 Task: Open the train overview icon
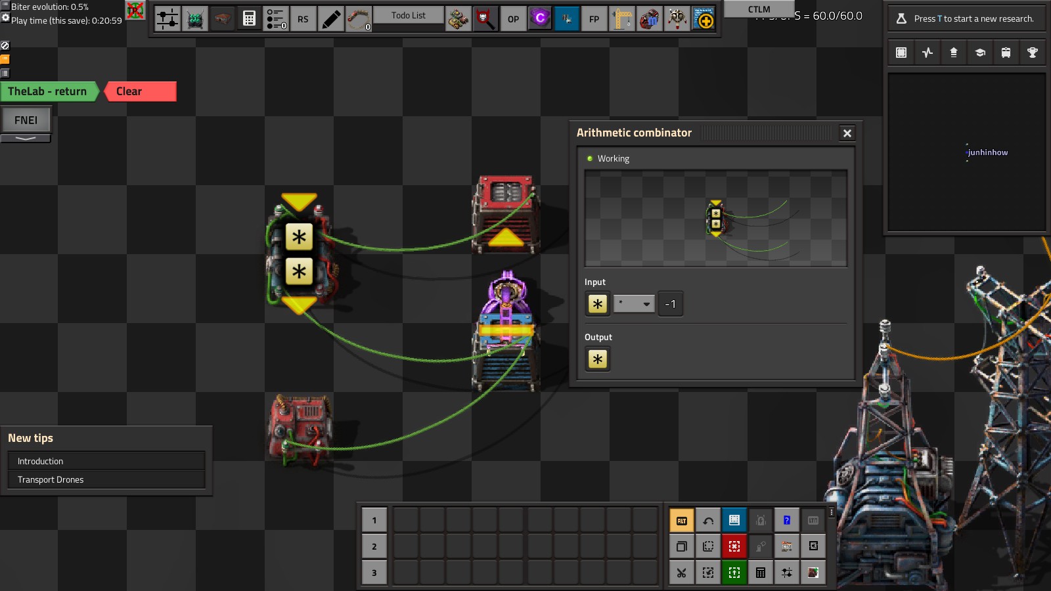point(1006,53)
